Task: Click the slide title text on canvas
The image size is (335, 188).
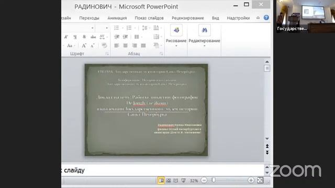Action: 147,106
